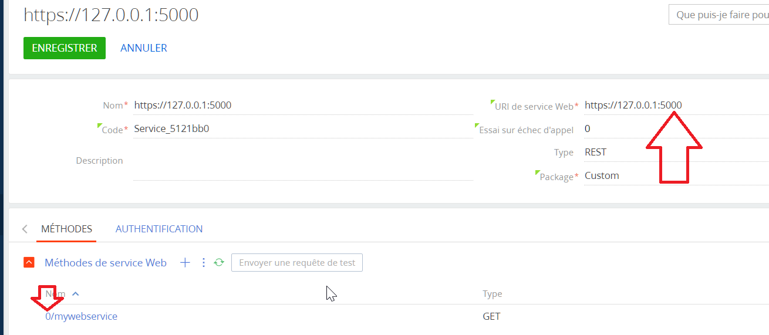Click the left chevron beside the tabs

(25, 229)
